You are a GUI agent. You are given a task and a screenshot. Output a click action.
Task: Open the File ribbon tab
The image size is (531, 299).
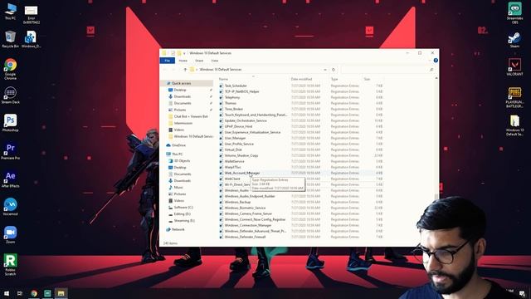(x=168, y=61)
